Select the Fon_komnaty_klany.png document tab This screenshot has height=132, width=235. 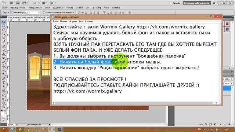pos(29,17)
